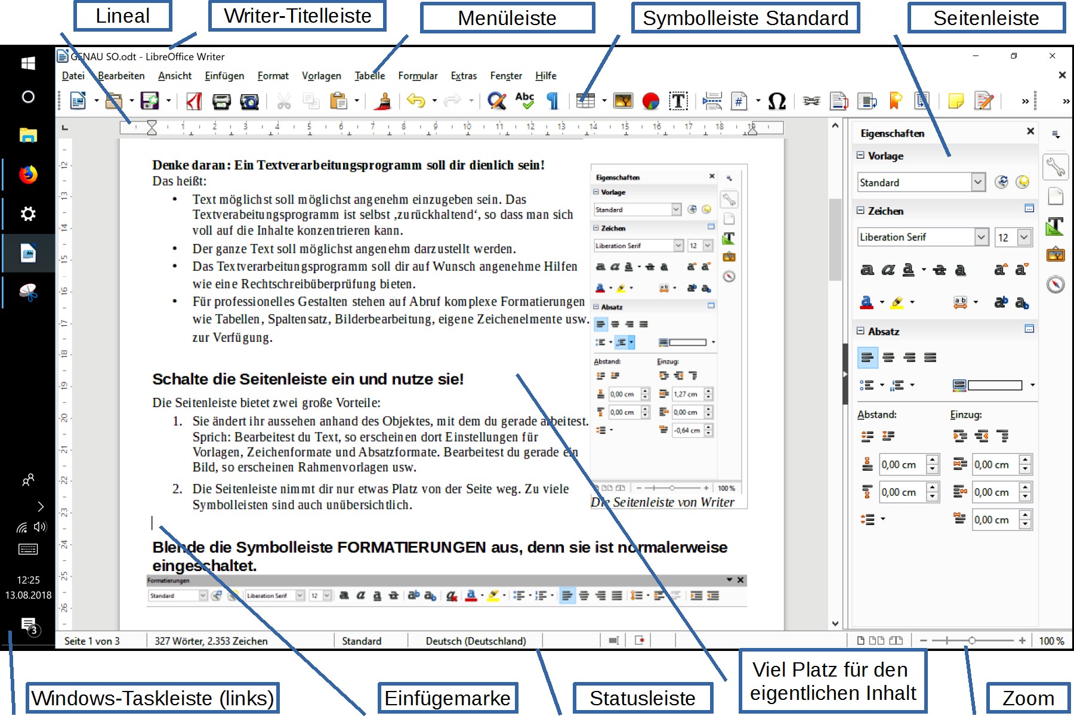Toggle bold in the sidebar Zeichen section

click(867, 270)
